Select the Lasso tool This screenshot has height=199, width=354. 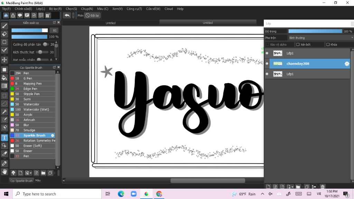[4, 104]
